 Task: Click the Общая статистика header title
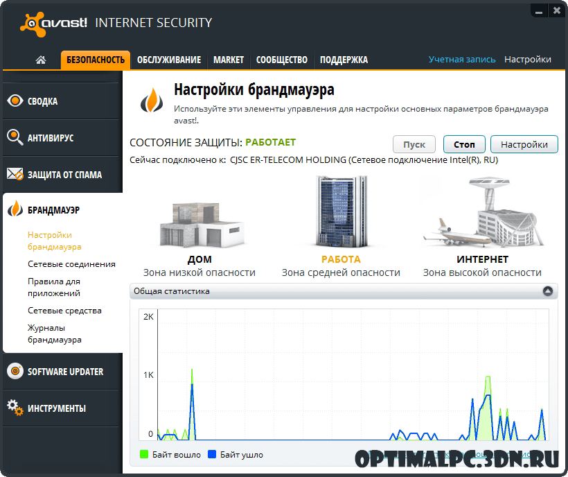coord(171,291)
